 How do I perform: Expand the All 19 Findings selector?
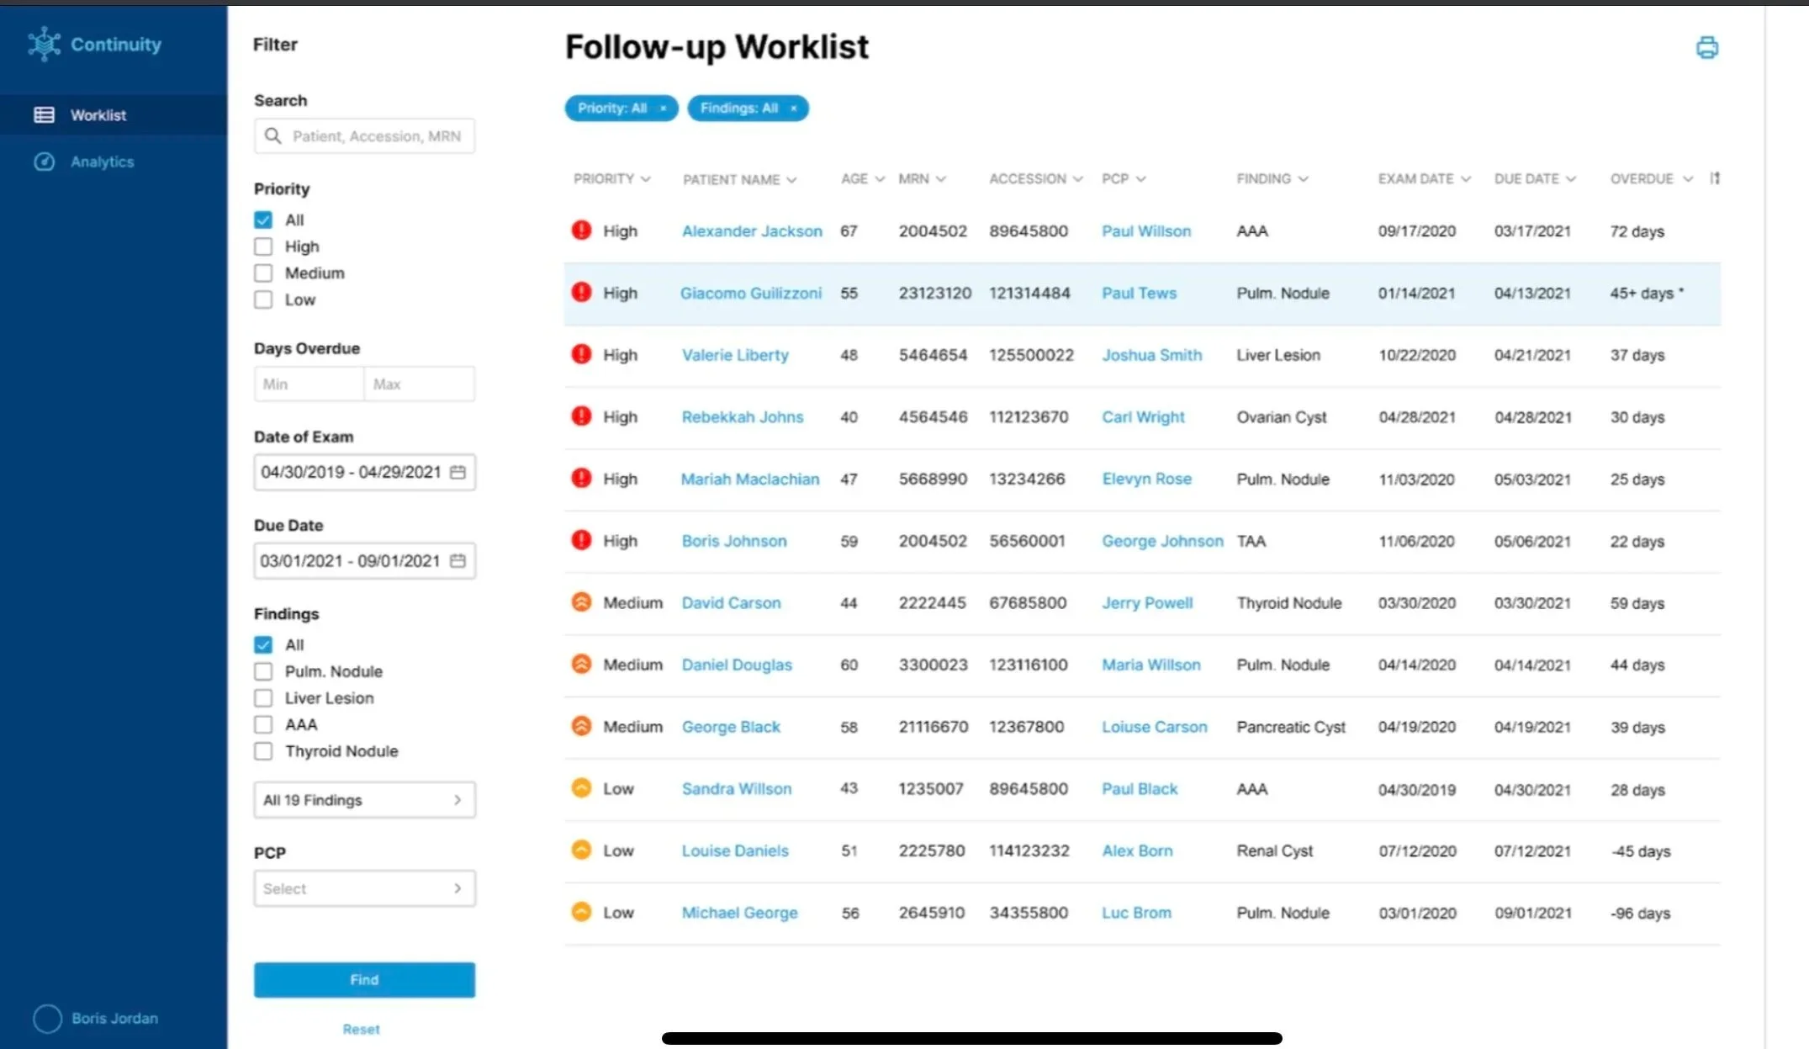point(364,800)
